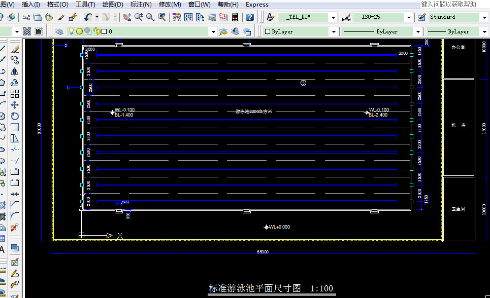490x298 pixels.
Task: Open the 标注(N) menu
Action: pos(141,5)
